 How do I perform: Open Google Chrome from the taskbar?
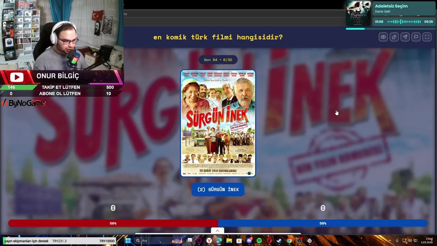pos(289,241)
